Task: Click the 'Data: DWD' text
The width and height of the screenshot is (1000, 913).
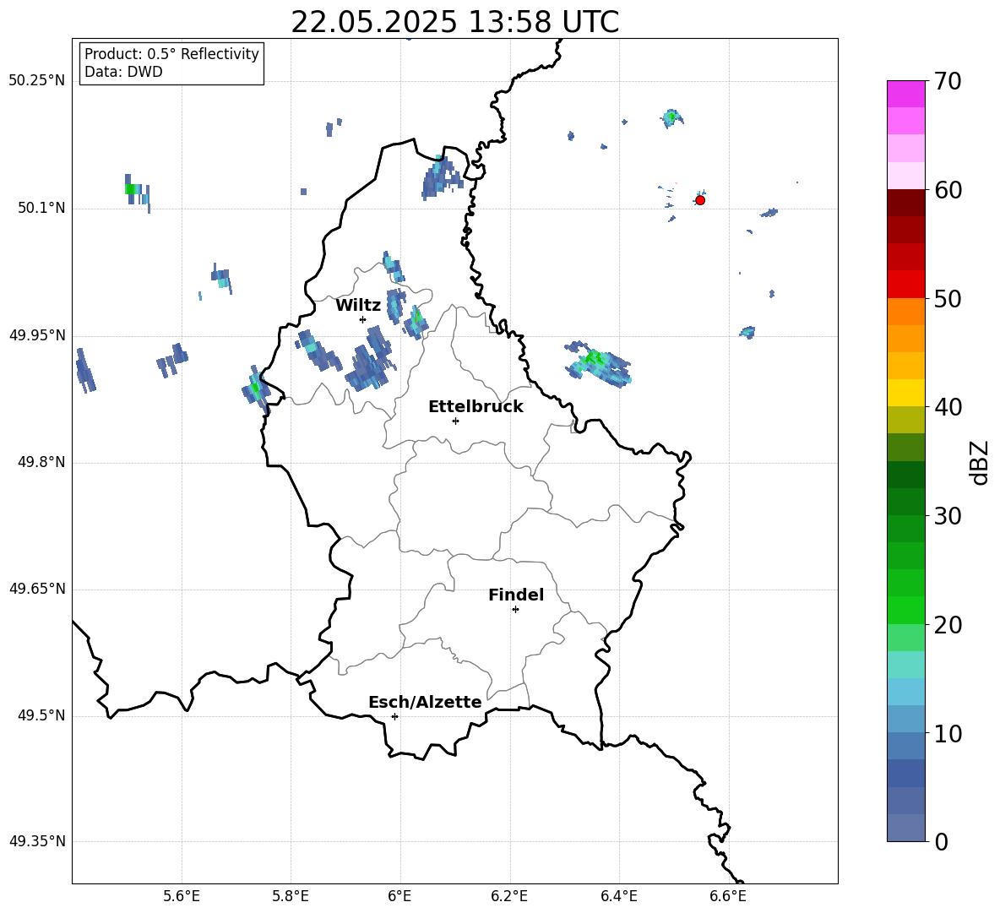Action: (x=123, y=72)
